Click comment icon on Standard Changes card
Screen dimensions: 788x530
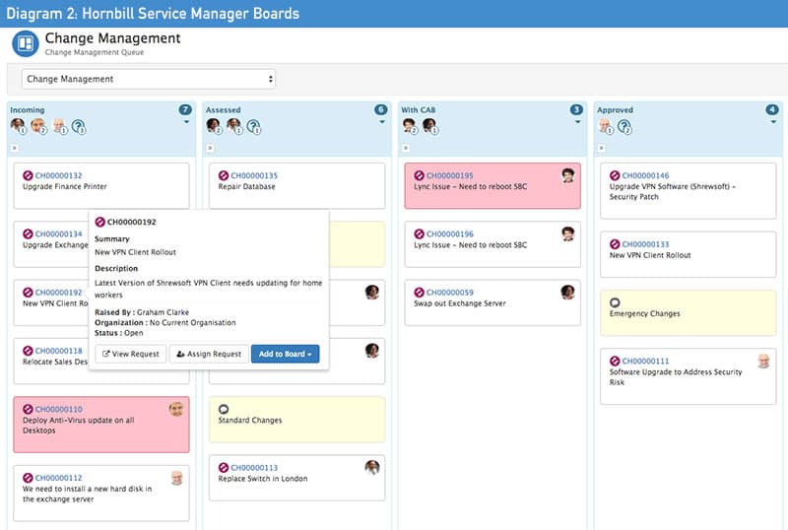(224, 409)
